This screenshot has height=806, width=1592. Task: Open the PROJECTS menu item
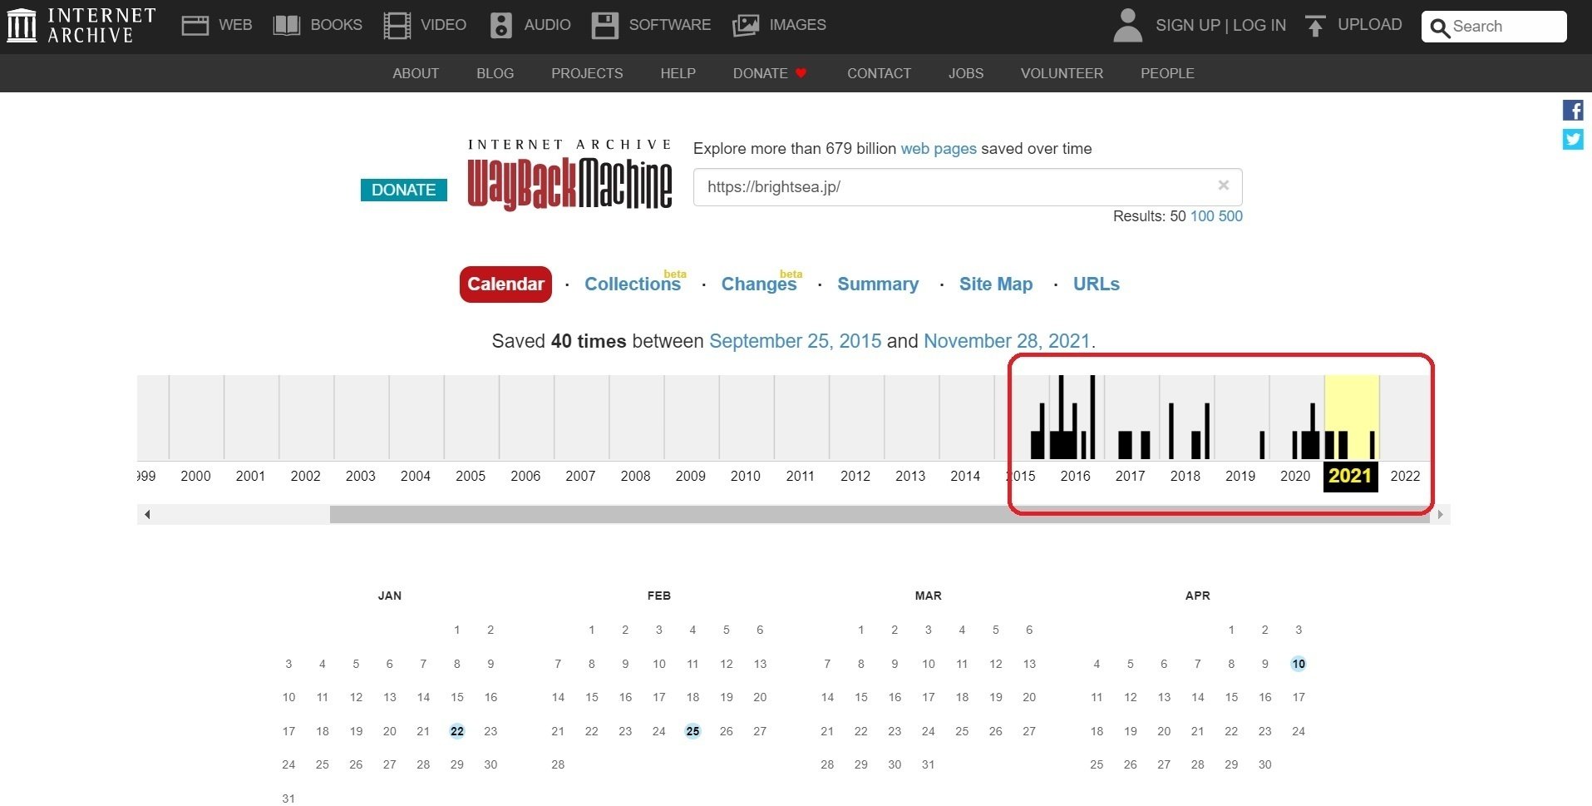[587, 73]
